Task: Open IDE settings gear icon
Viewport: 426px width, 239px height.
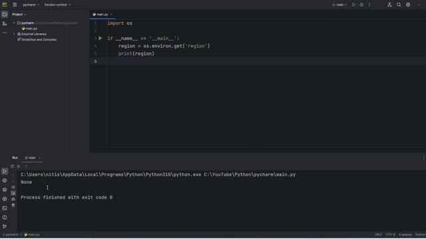Action: pos(408,5)
